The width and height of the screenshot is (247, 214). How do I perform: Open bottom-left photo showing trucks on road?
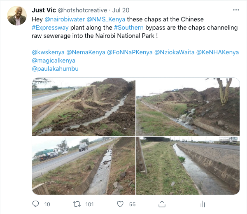[x=84, y=165]
